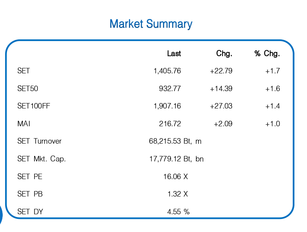Select the % Chg. column header

(x=267, y=54)
